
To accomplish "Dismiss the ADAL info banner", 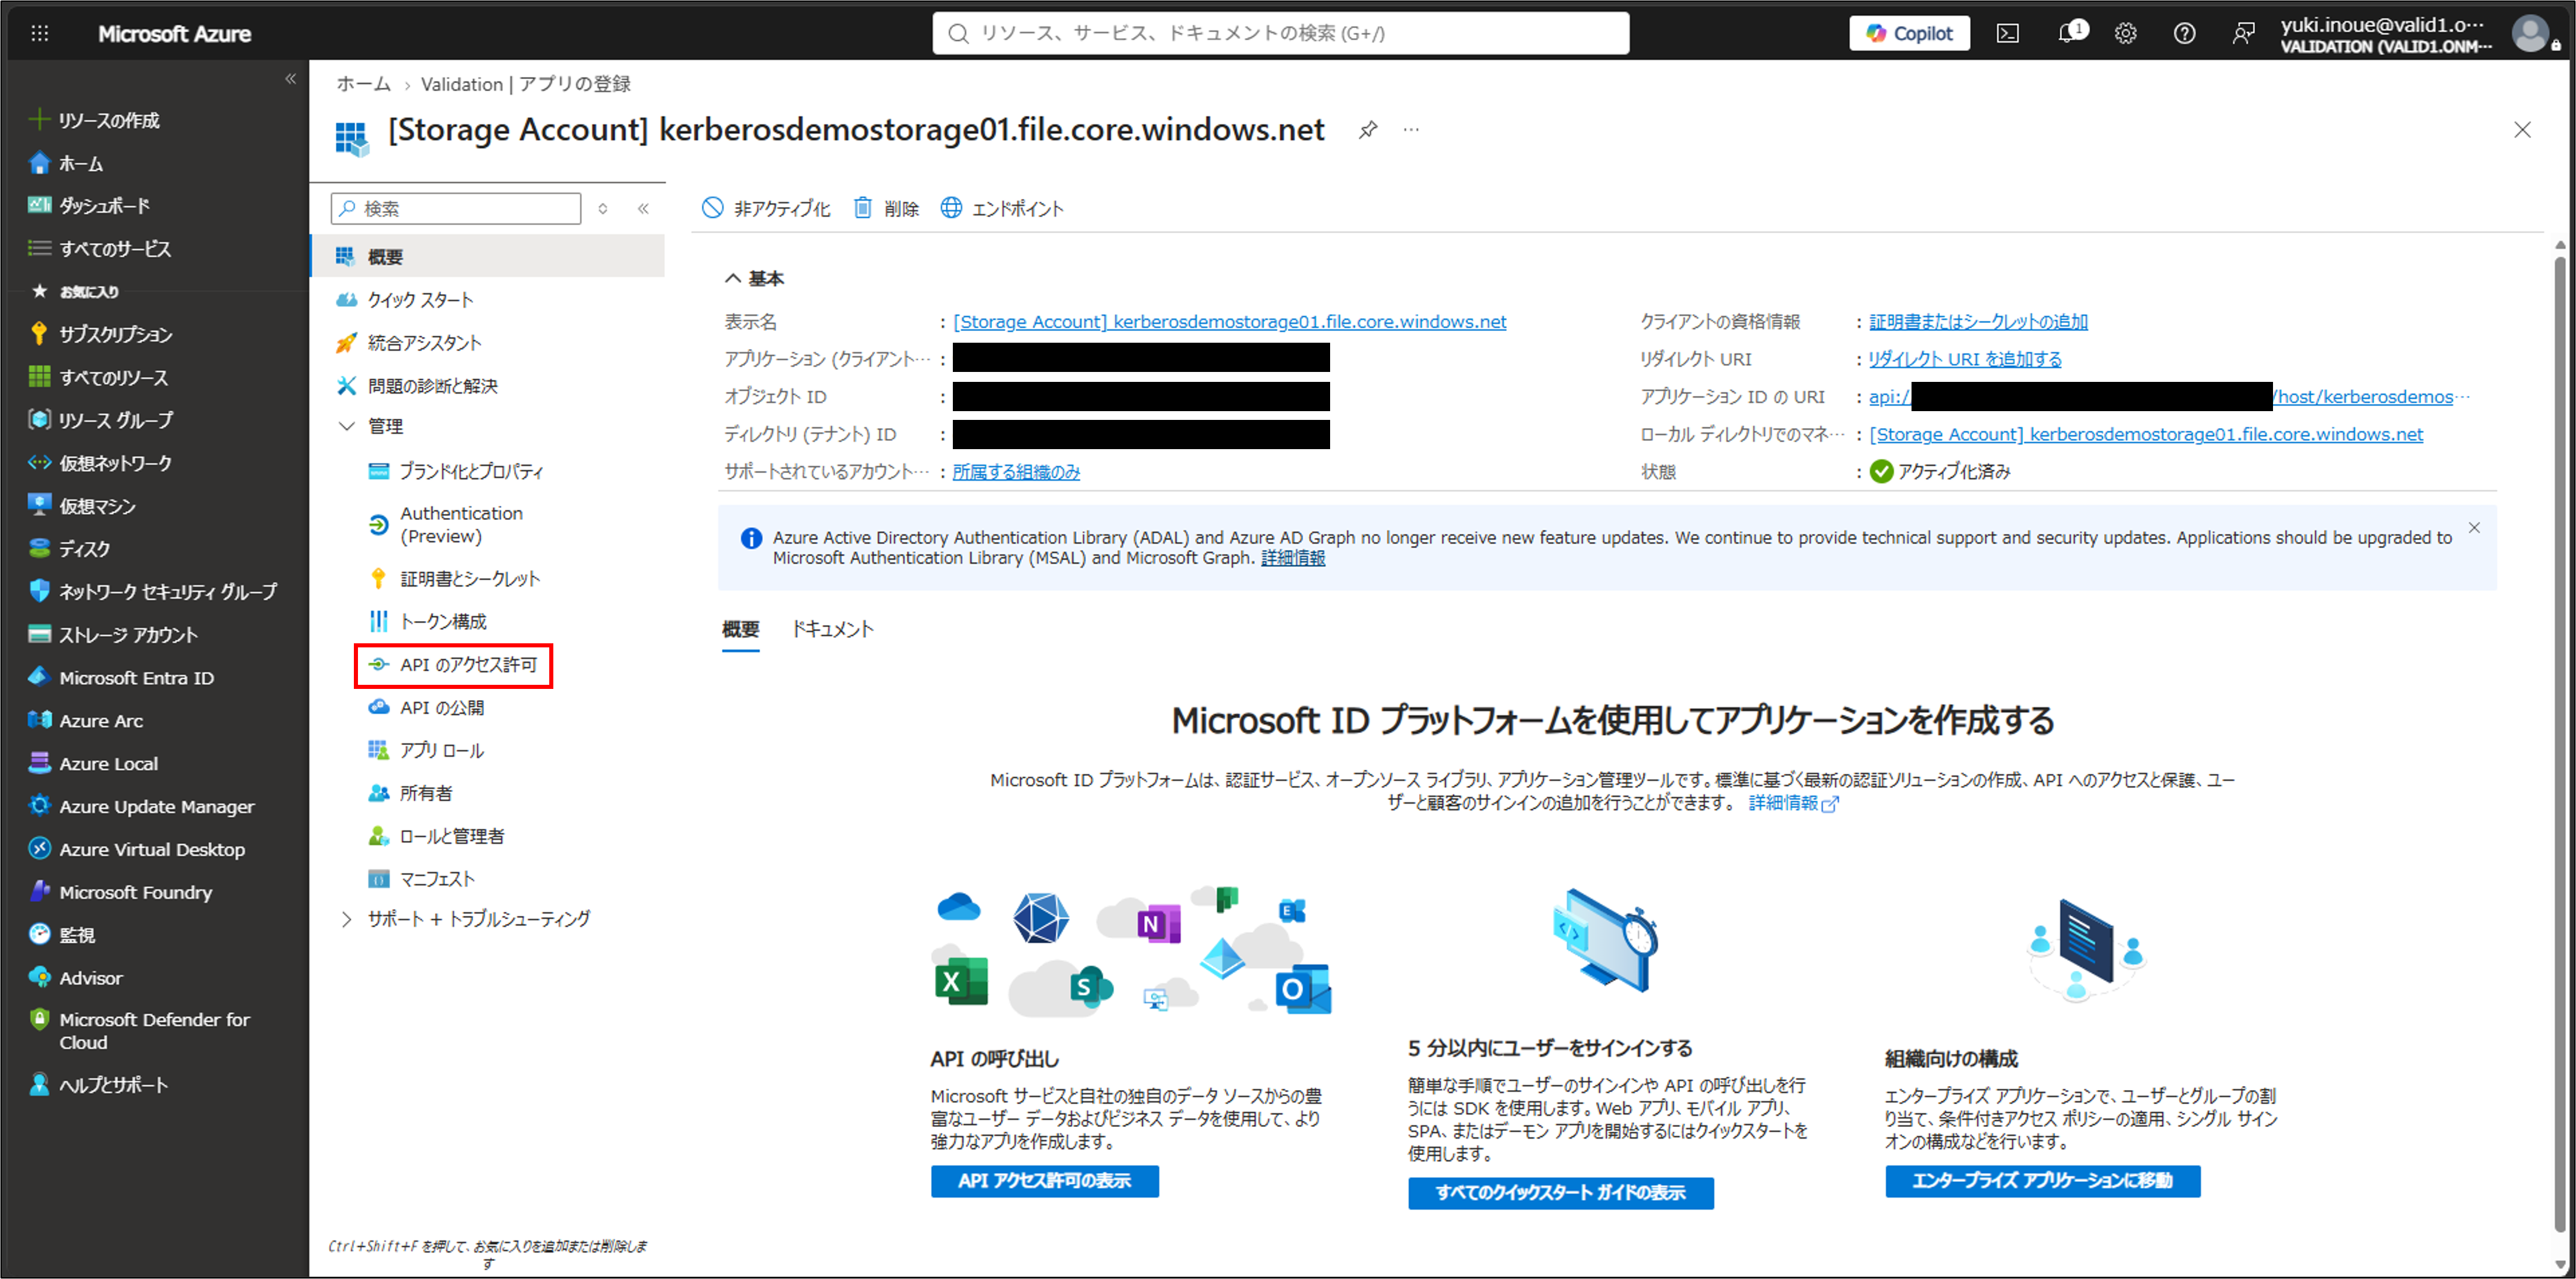I will (2474, 527).
